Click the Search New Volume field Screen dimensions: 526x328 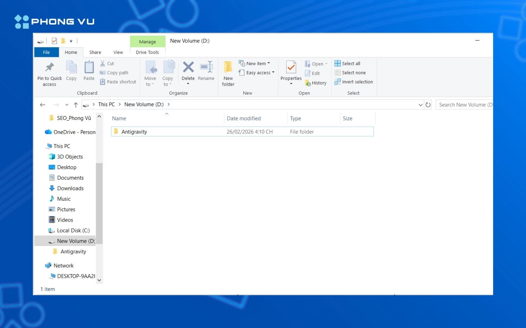click(x=465, y=105)
